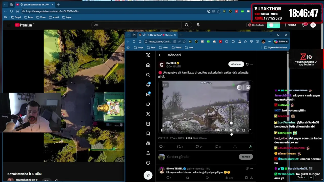Repost Sinem TEMEL's reply
324x182 pixels.
[x=188, y=178]
